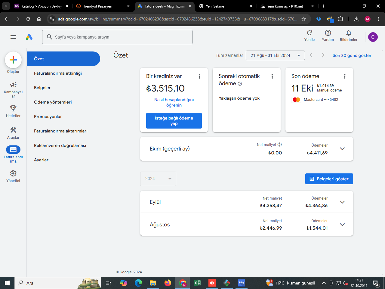
Task: Expand the Ekim (geçerli ay) row
Action: click(247, 149)
